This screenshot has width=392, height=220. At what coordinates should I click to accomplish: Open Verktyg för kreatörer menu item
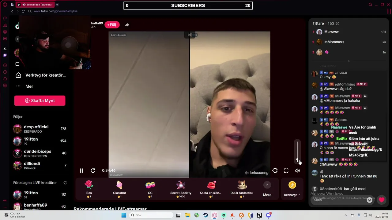pyautogui.click(x=40, y=75)
